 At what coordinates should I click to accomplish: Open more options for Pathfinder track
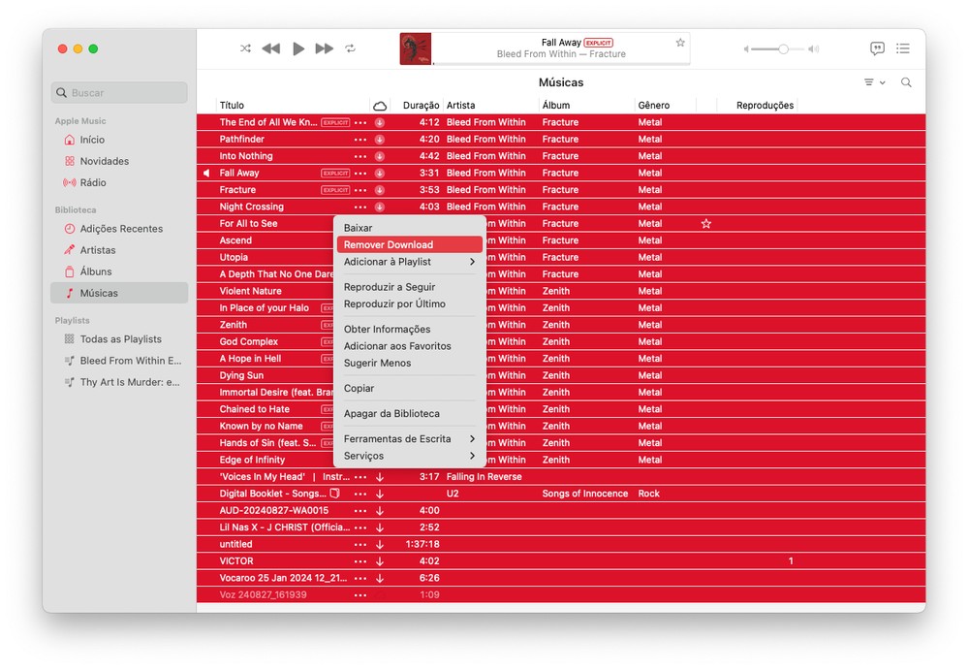360,140
